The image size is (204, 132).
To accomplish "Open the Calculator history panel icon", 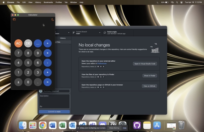I will [14, 19].
